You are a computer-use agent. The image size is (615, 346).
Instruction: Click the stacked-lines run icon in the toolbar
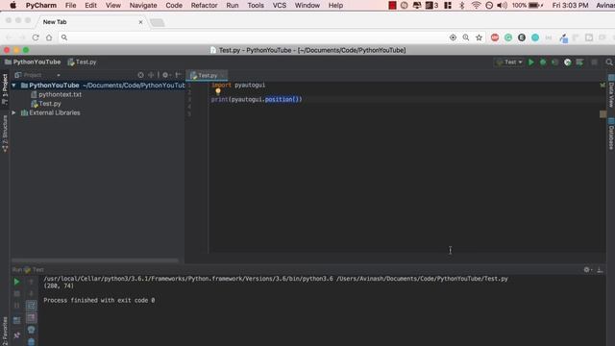579,62
